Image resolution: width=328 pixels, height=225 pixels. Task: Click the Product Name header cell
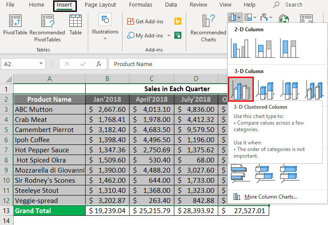click(x=49, y=100)
